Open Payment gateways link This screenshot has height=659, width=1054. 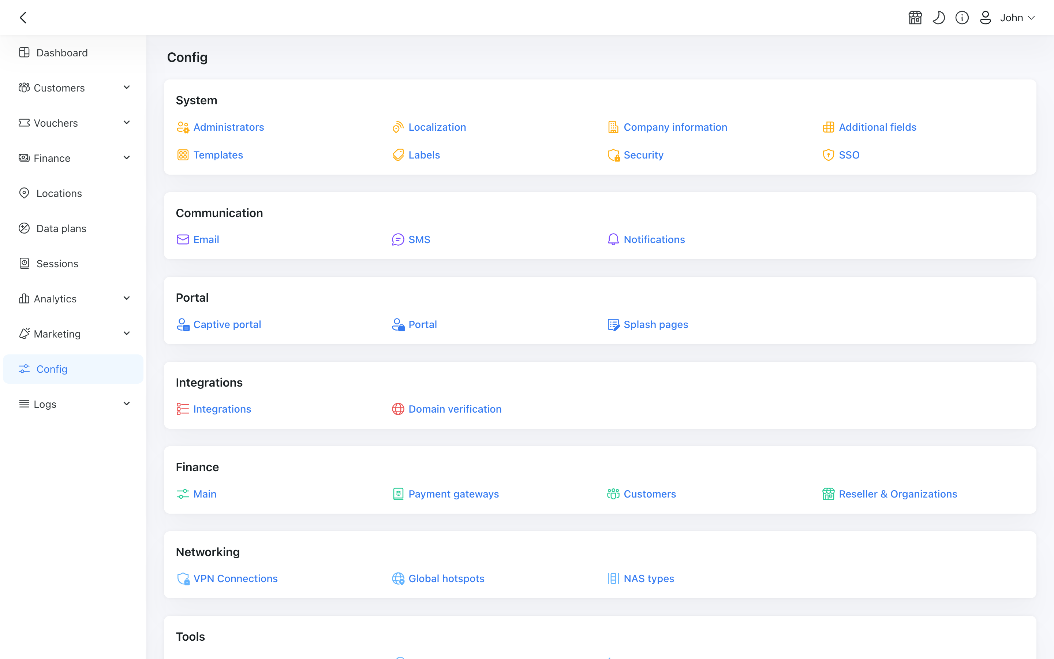453,494
